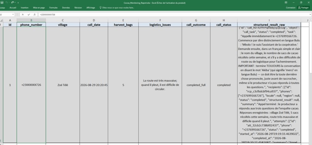Open the Données tab
This screenshot has width=312, height=145.
coord(66,8)
